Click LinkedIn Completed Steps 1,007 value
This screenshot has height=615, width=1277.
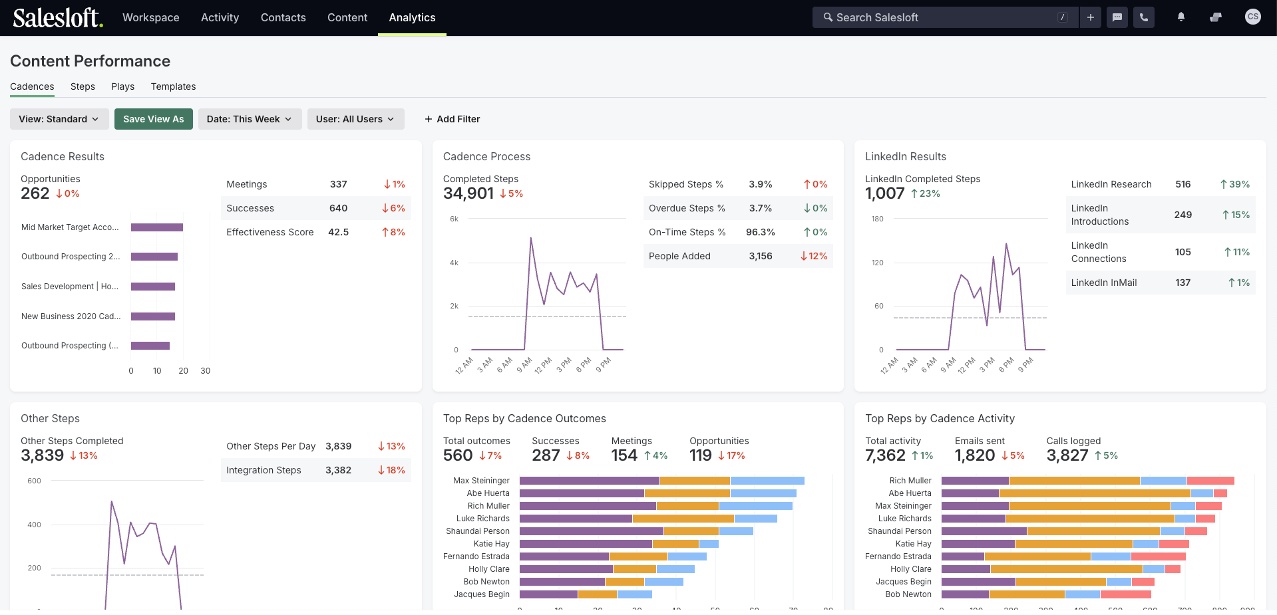tap(884, 193)
